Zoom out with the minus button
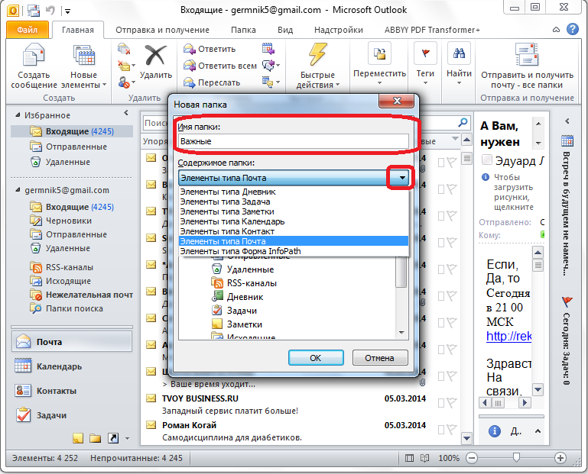The width and height of the screenshot is (588, 474). [x=472, y=458]
